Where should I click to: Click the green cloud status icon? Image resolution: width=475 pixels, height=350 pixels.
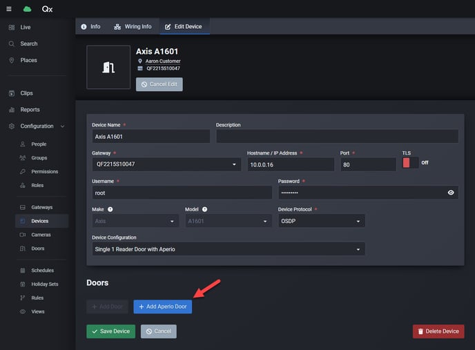27,9
